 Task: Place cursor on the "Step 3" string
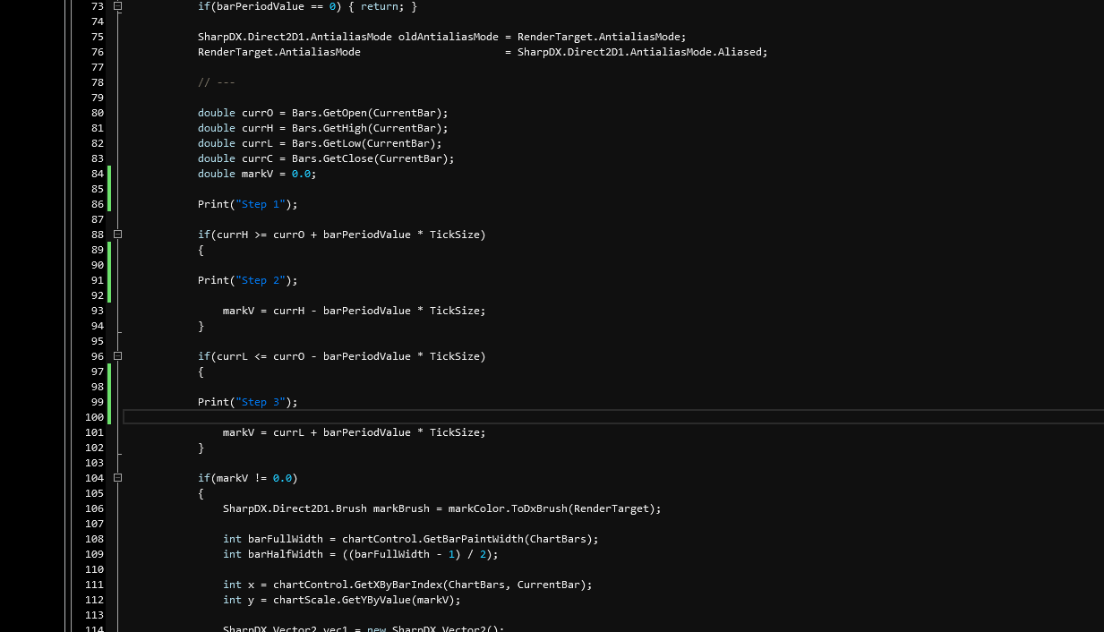pos(258,402)
